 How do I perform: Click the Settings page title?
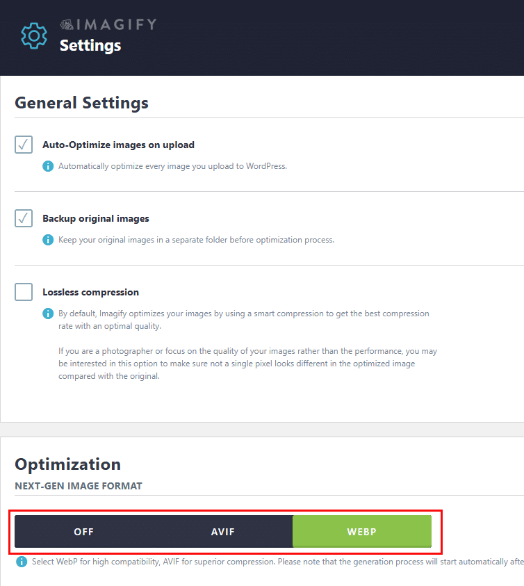click(x=90, y=46)
